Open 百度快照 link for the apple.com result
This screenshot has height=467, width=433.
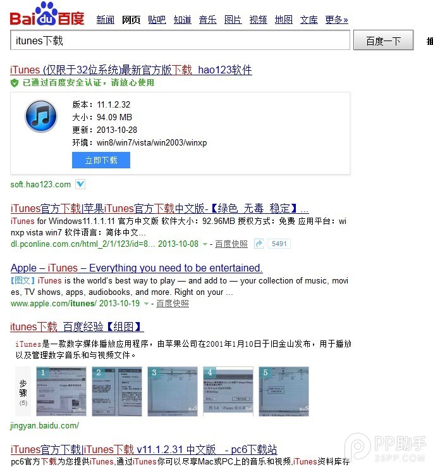(x=173, y=304)
